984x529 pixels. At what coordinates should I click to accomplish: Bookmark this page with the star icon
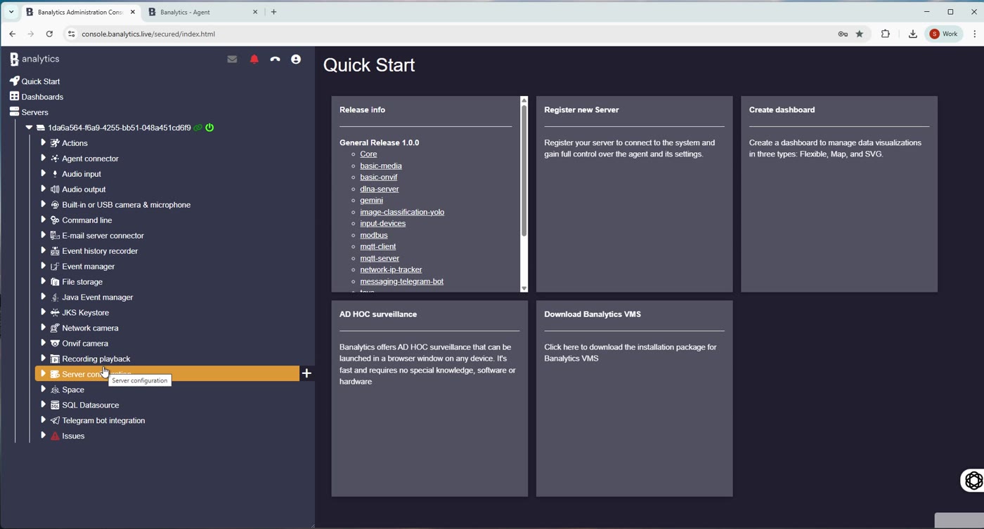tap(860, 34)
